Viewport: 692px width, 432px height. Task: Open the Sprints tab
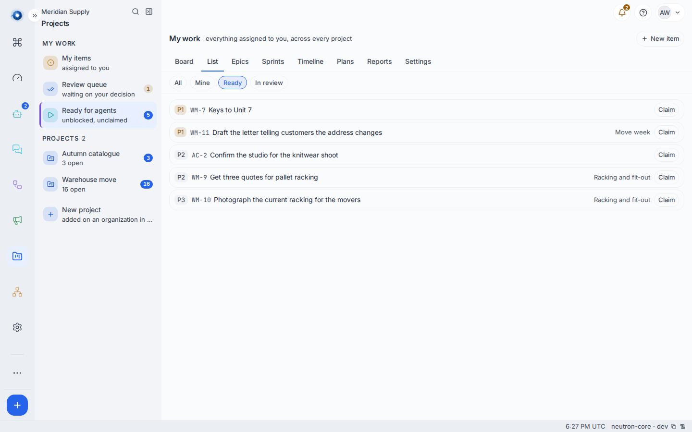coord(273,61)
